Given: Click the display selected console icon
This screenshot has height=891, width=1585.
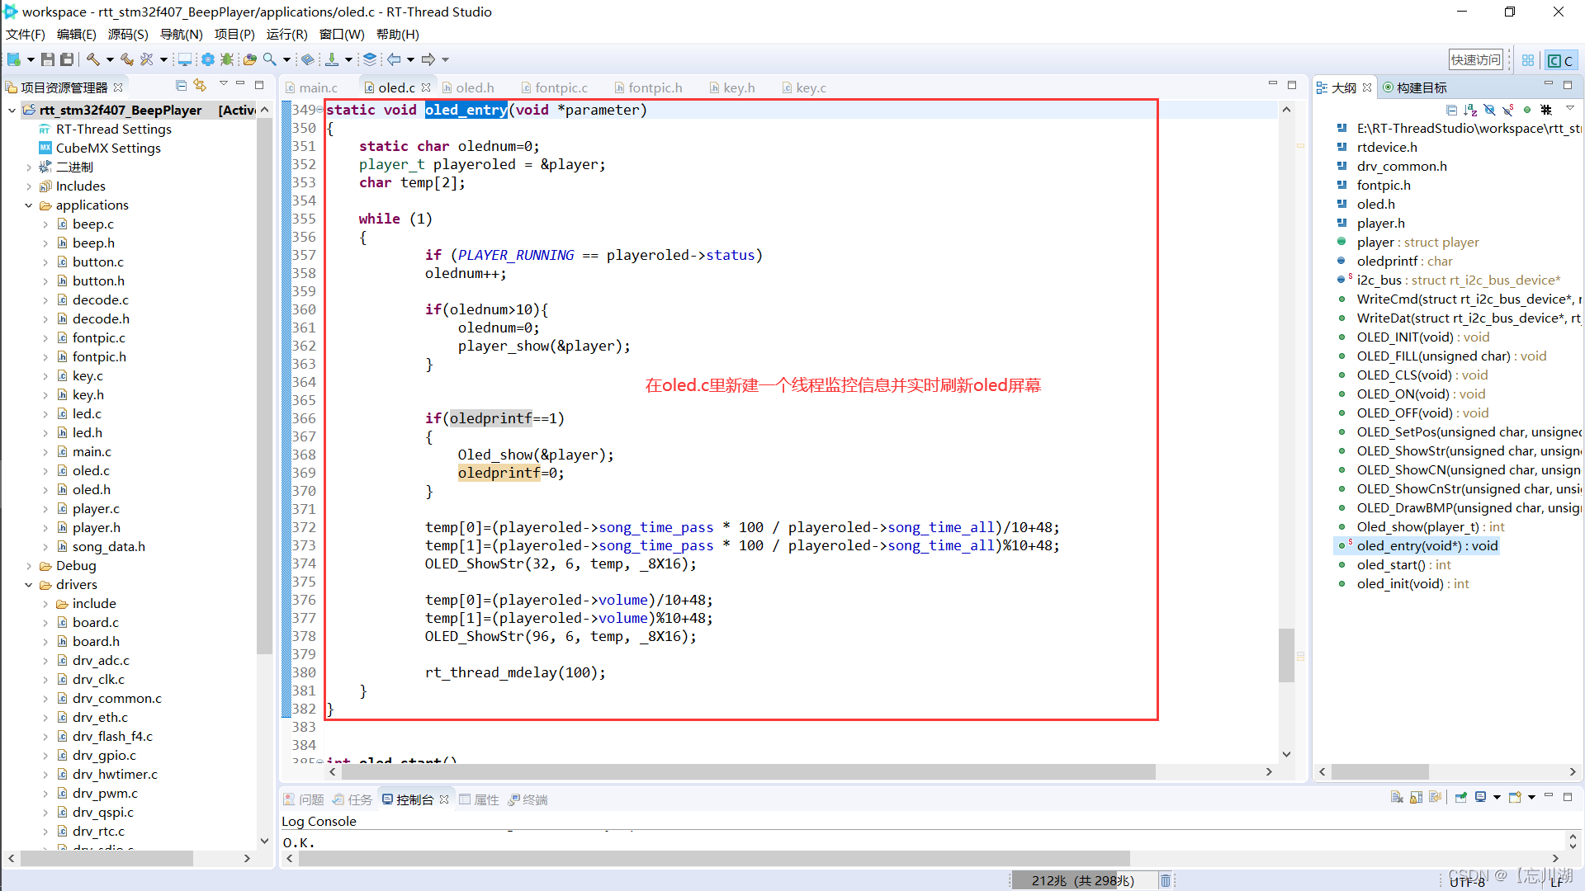Looking at the screenshot, I should tap(1481, 798).
